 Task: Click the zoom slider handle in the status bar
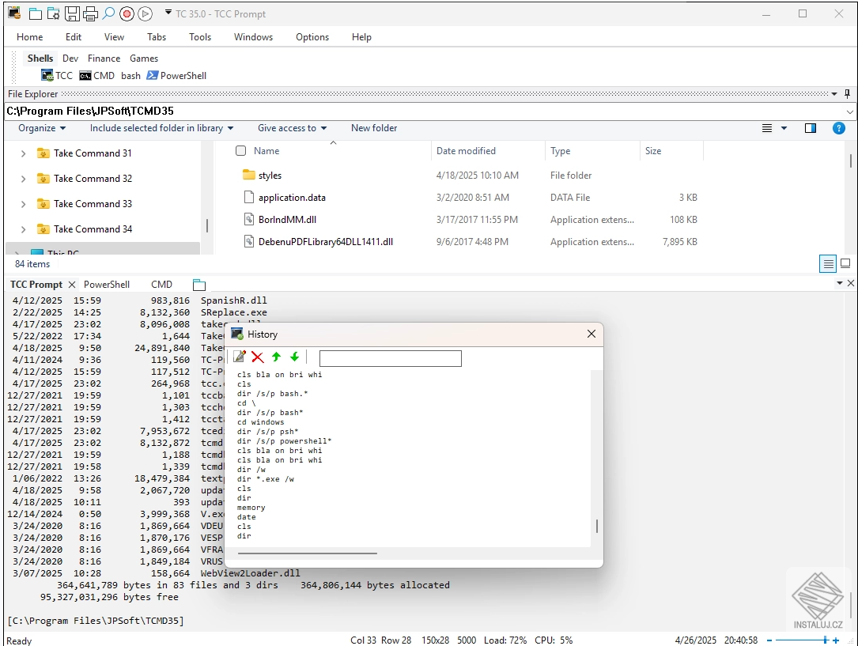[x=826, y=640]
